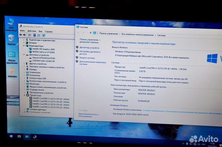Open the Activation folder on desktop

tap(12, 73)
